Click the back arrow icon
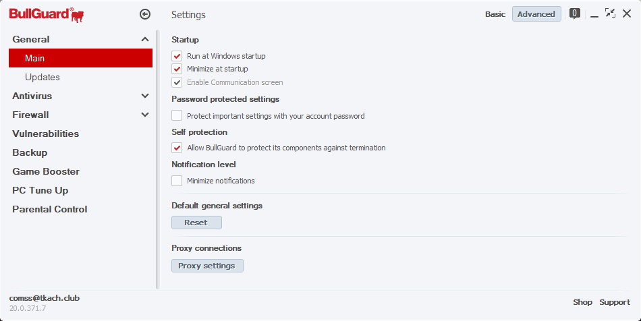641x321 pixels. [x=144, y=14]
